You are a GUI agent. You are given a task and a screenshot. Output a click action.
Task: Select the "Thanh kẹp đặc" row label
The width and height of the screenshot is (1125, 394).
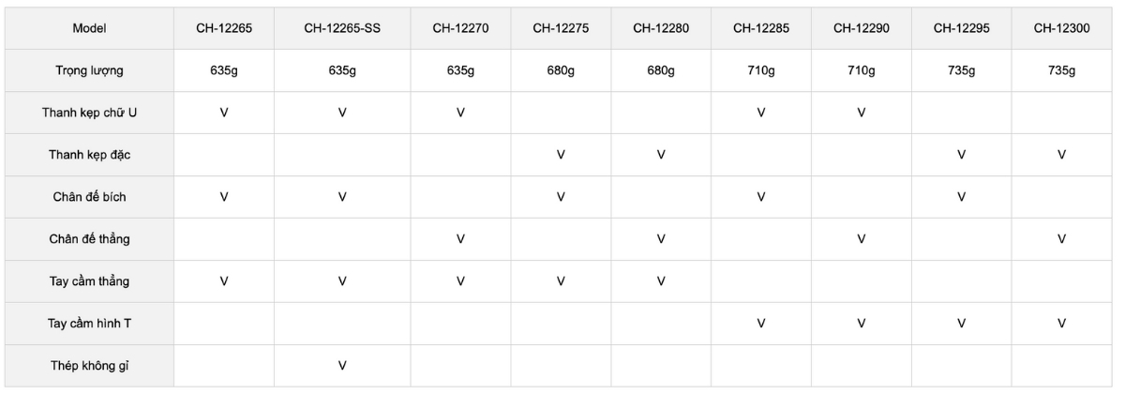point(89,155)
